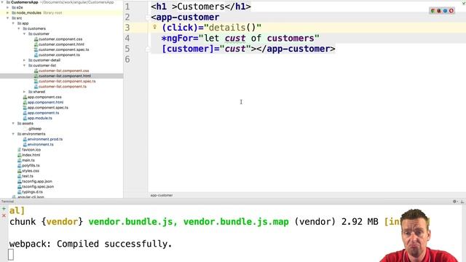Open polyfills.ts file

point(31,165)
